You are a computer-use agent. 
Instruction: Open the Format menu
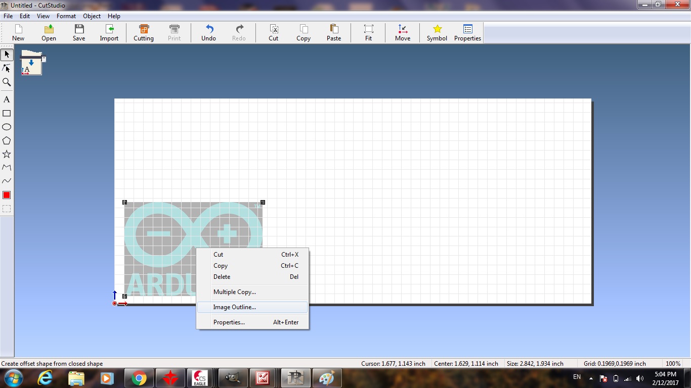[x=66, y=16]
